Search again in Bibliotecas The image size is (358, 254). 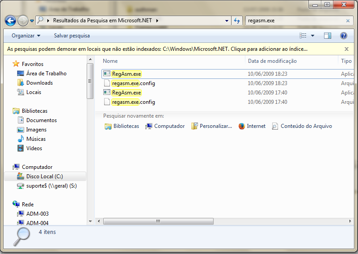(122, 126)
